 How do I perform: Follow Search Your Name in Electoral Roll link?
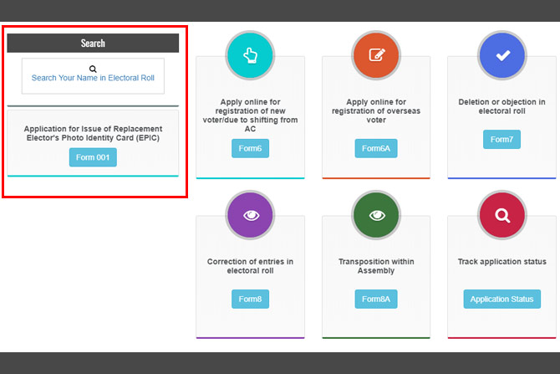93,78
